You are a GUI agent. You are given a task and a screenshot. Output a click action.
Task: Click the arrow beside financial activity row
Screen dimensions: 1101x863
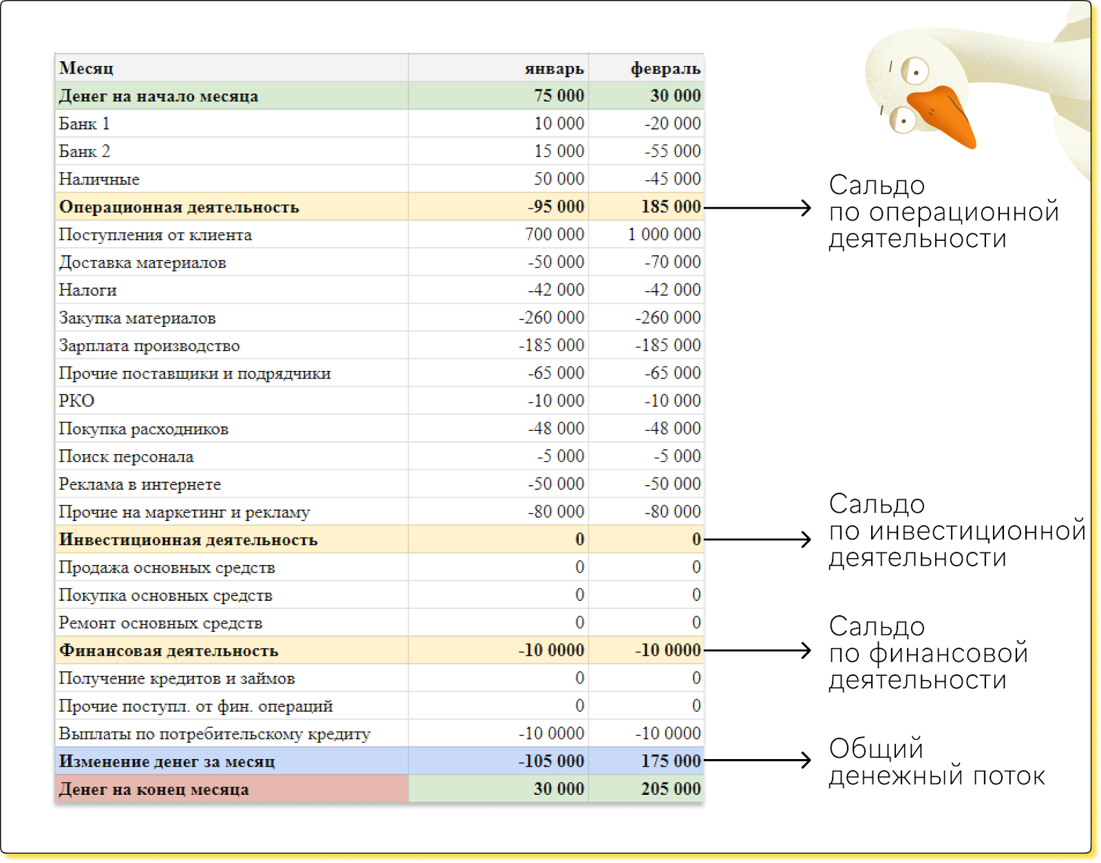pyautogui.click(x=757, y=650)
